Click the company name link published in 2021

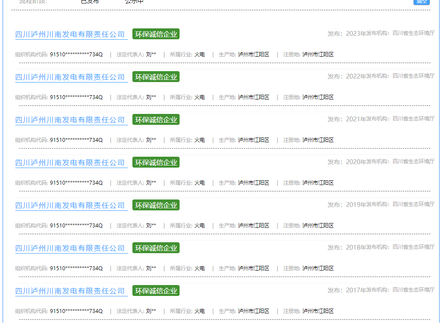pyautogui.click(x=70, y=120)
